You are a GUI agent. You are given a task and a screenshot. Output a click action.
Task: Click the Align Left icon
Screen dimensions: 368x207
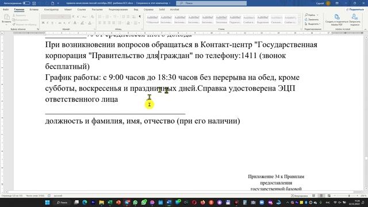[x=99, y=23]
